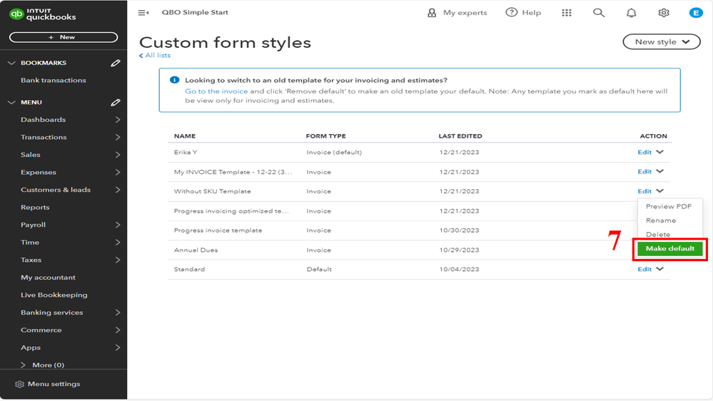The height and width of the screenshot is (401, 713).
Task: Click the search magnifier icon
Action: click(x=599, y=13)
